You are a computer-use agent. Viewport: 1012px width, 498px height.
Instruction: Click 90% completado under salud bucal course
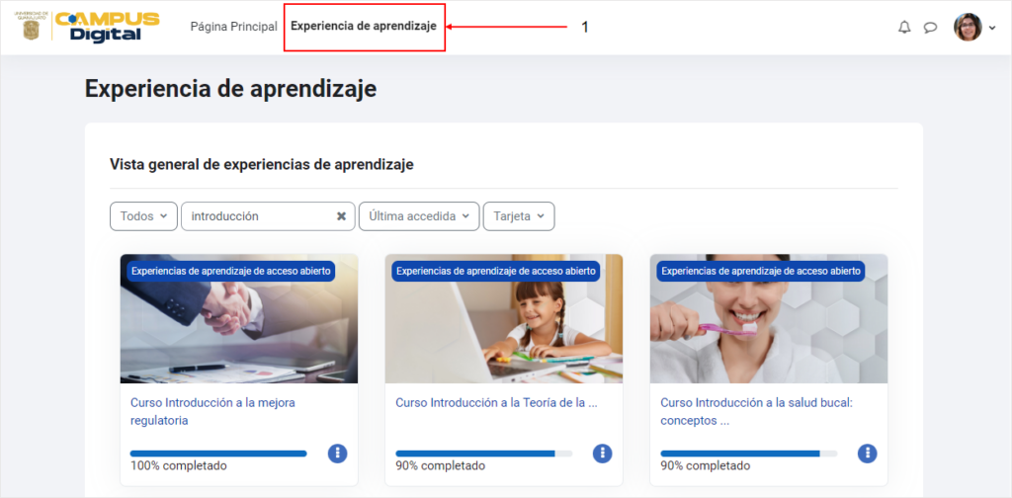tap(706, 465)
